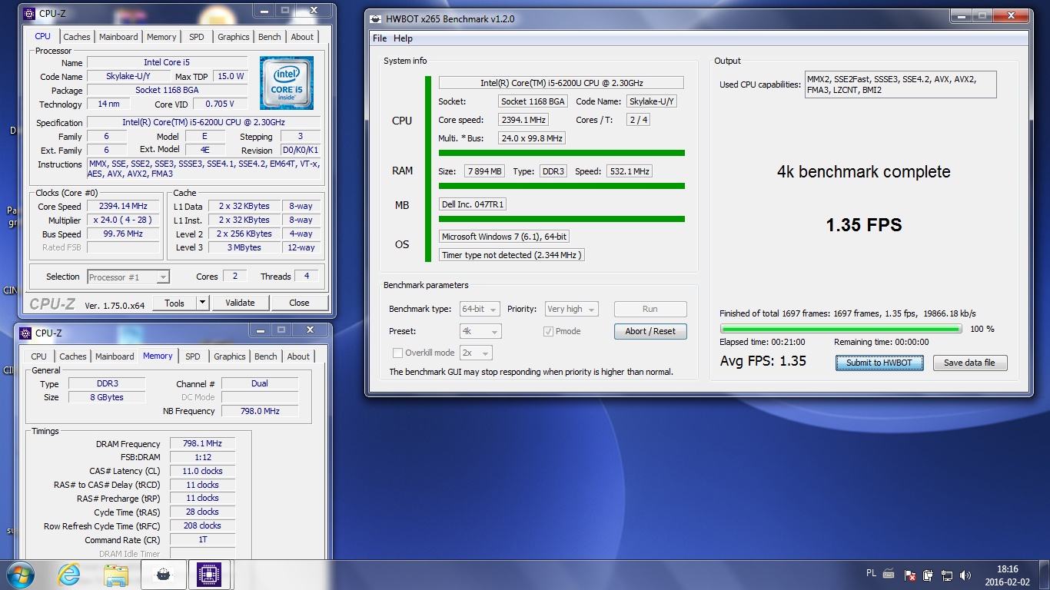Select CPU tab in lower CPU-Z window

(x=38, y=356)
